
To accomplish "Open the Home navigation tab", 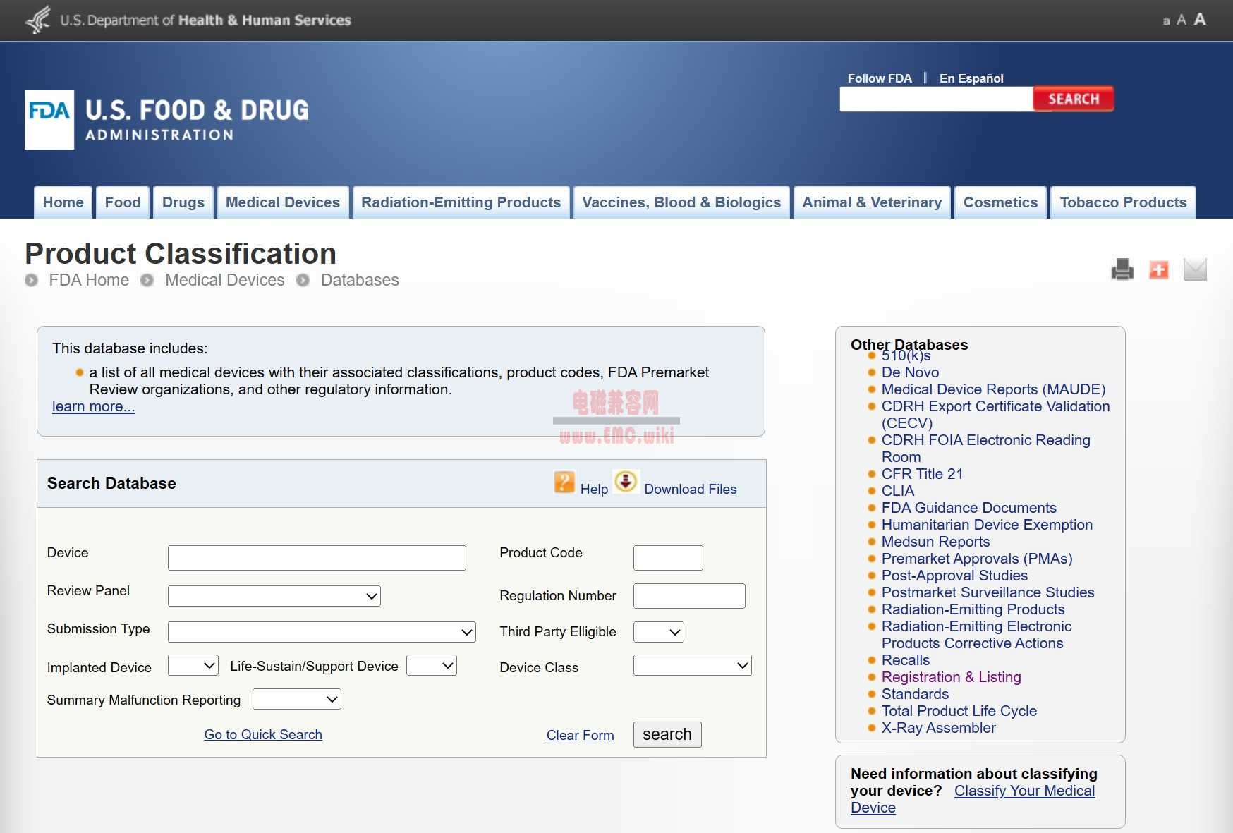I will 63,202.
